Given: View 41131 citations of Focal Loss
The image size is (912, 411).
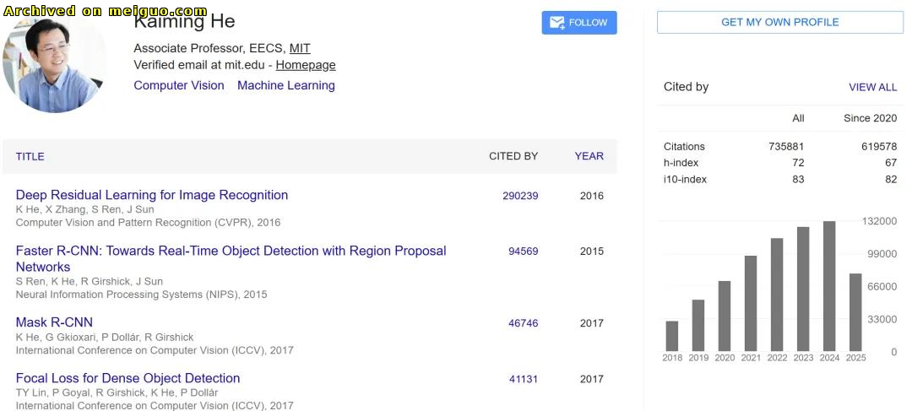Looking at the screenshot, I should click(524, 379).
